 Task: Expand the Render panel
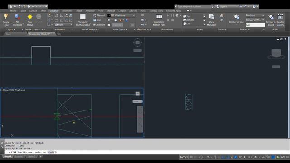click(x=245, y=29)
